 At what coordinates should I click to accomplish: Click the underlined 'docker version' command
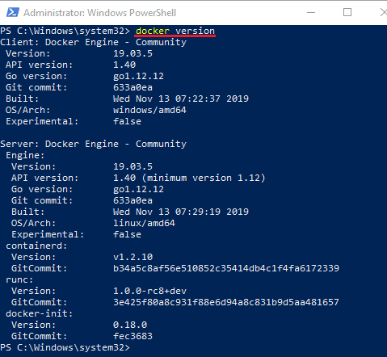click(x=175, y=31)
